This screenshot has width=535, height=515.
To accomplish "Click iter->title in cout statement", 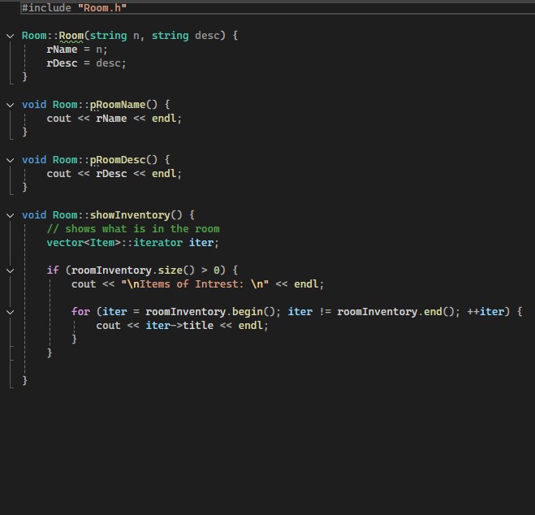I will (179, 326).
